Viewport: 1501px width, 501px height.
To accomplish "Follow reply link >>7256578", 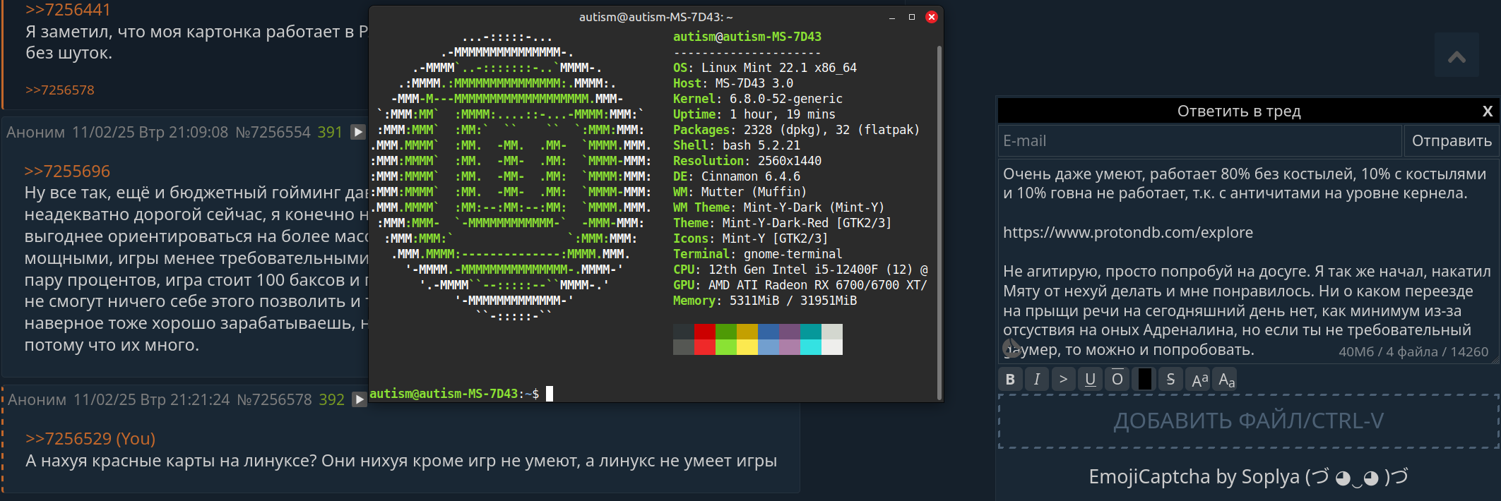I will [x=59, y=90].
